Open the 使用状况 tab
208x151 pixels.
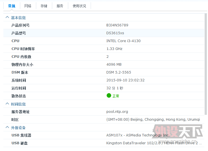click(x=79, y=6)
